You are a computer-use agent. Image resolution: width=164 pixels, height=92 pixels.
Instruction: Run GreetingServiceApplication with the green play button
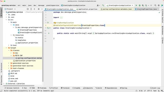[136, 5]
